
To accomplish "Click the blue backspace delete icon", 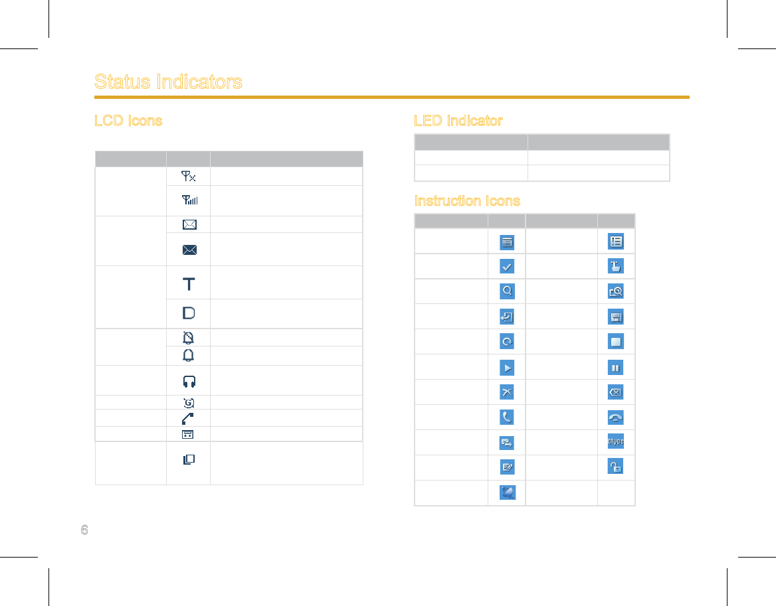I will point(616,392).
